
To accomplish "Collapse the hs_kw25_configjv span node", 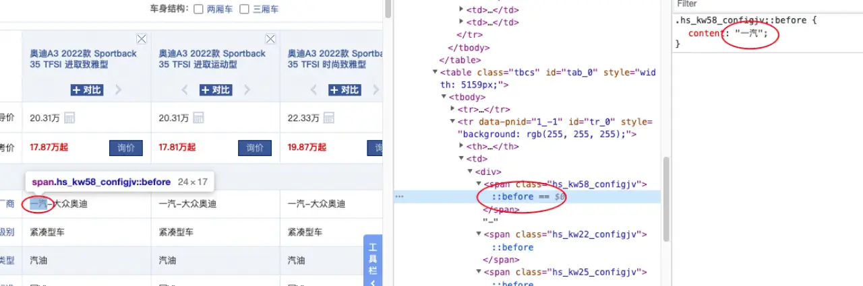I will coord(479,272).
